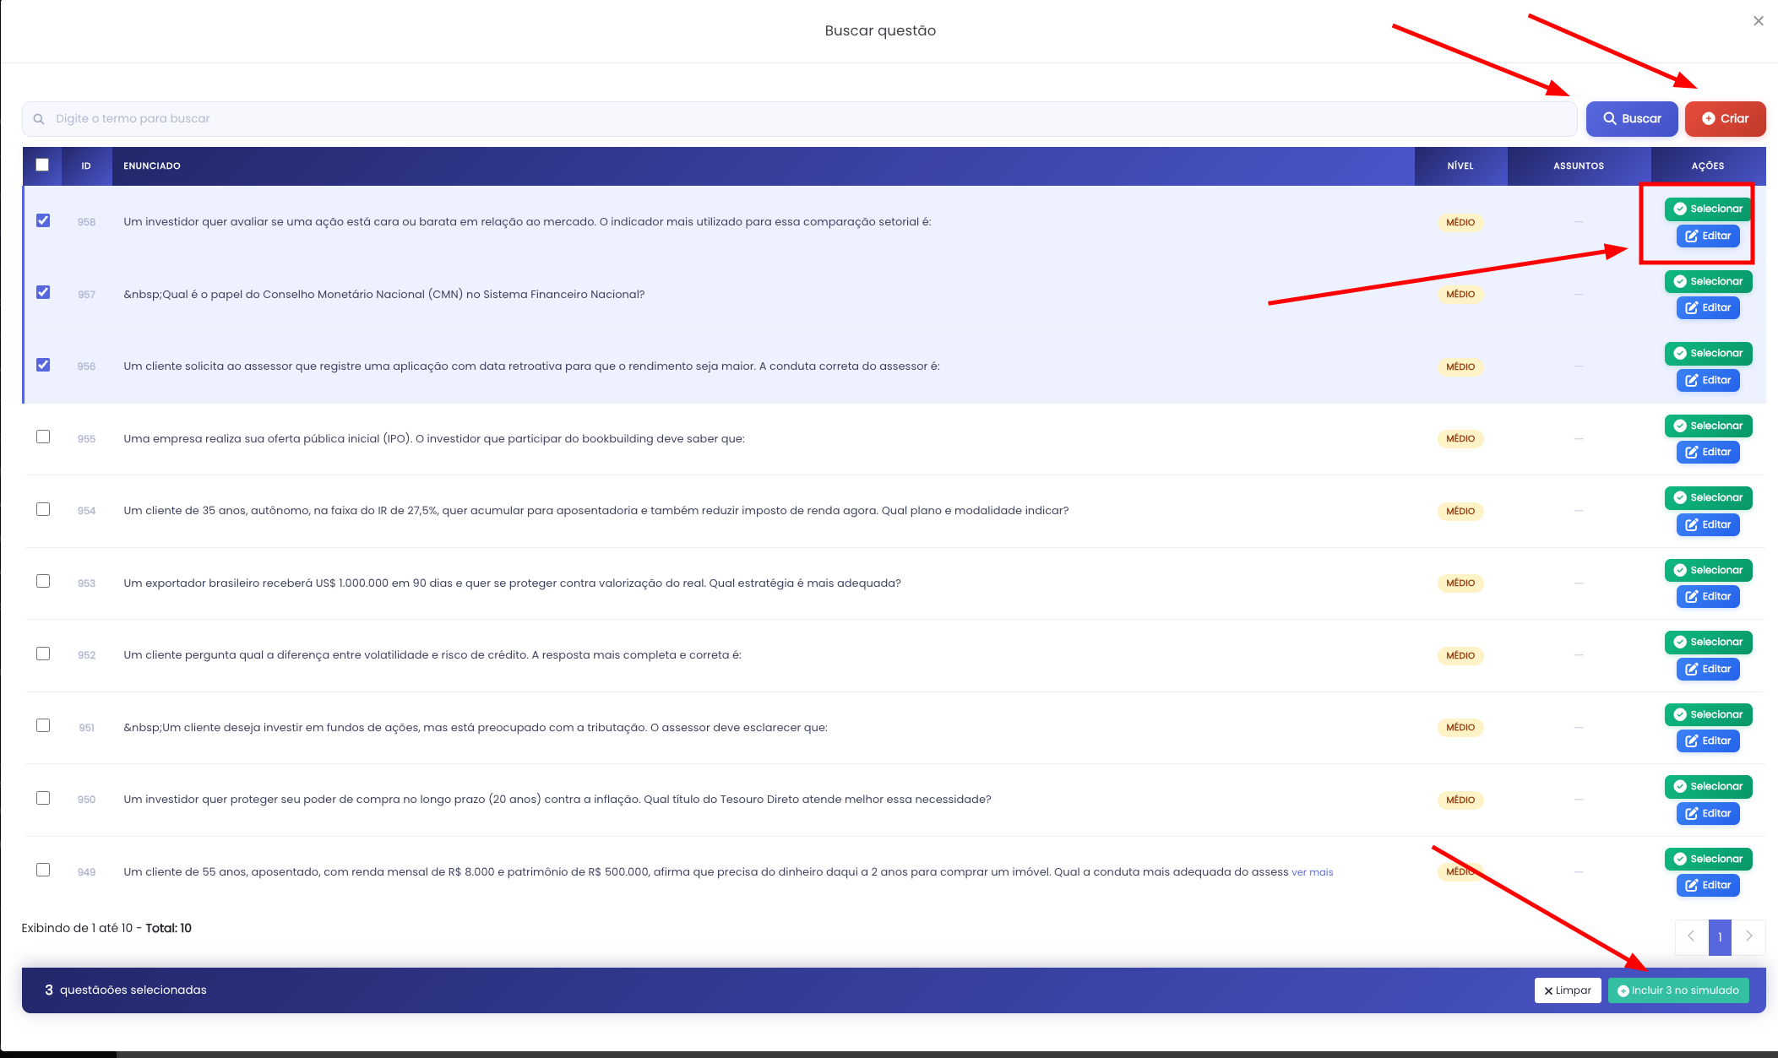The image size is (1778, 1058).
Task: Check the checkbox for question 955
Action: [43, 437]
